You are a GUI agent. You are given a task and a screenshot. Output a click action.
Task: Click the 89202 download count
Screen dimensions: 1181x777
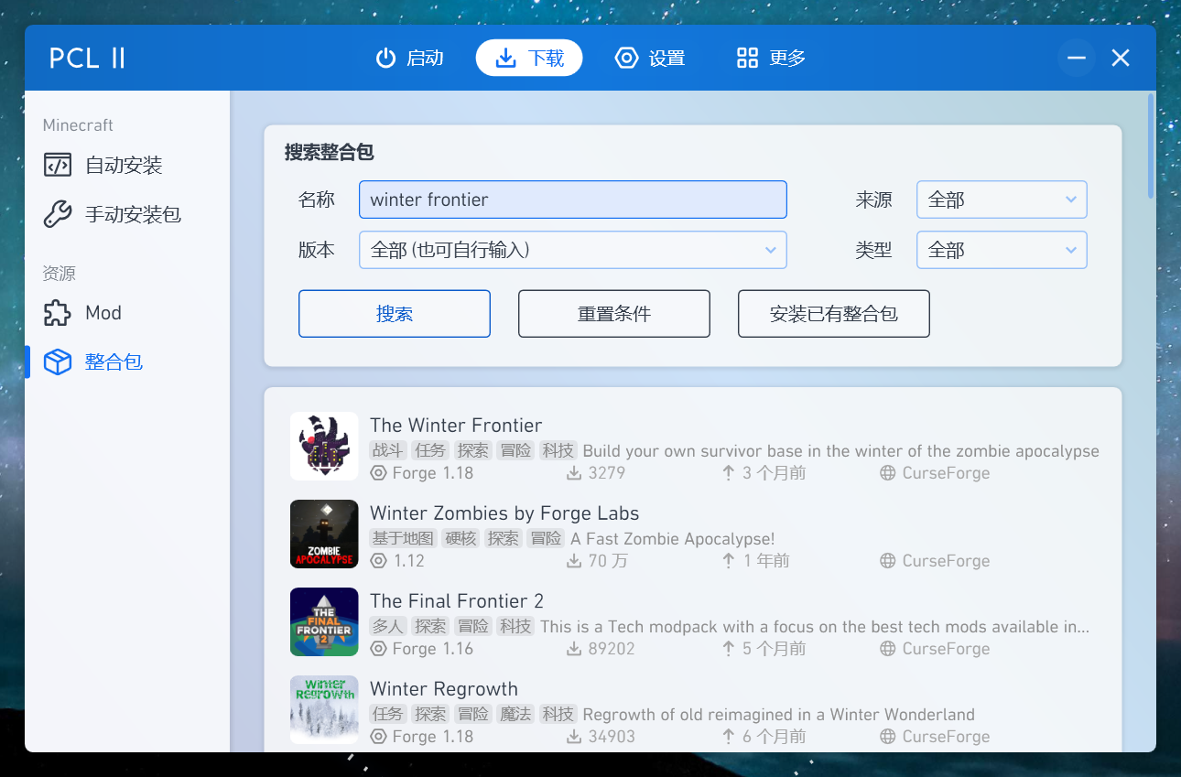(601, 649)
